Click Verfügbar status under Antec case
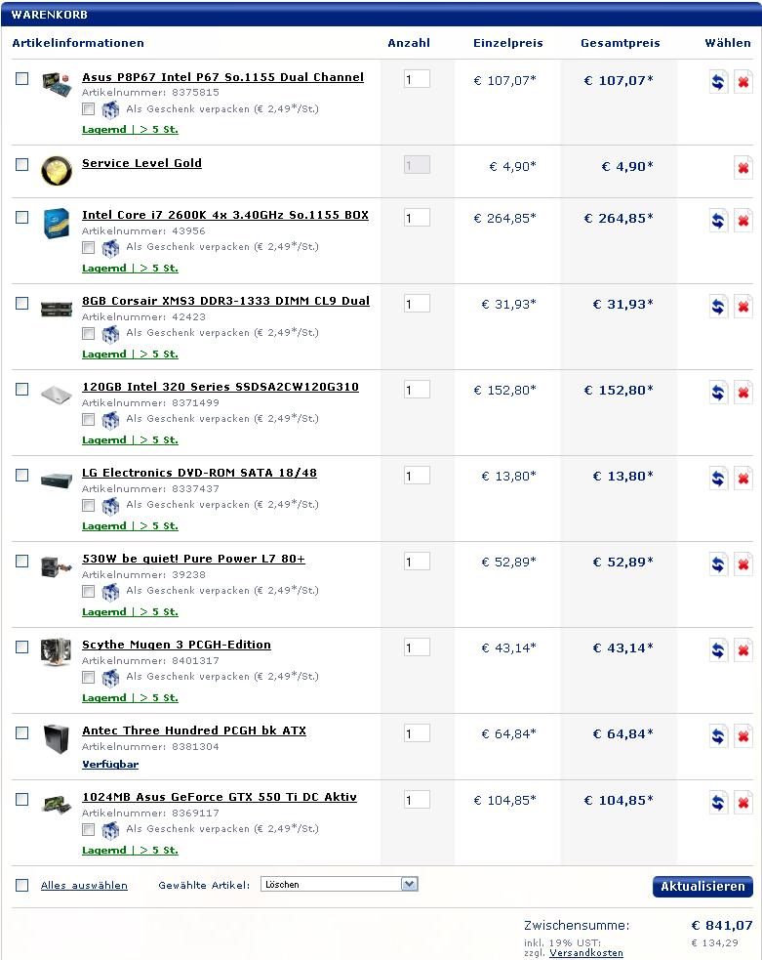The height and width of the screenshot is (960, 762). 110,764
